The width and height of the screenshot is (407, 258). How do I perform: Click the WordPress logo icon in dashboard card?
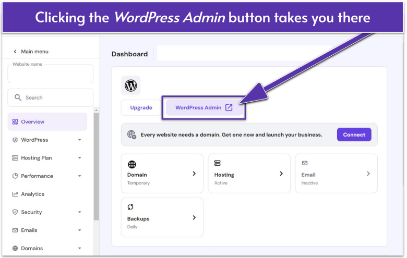click(131, 85)
